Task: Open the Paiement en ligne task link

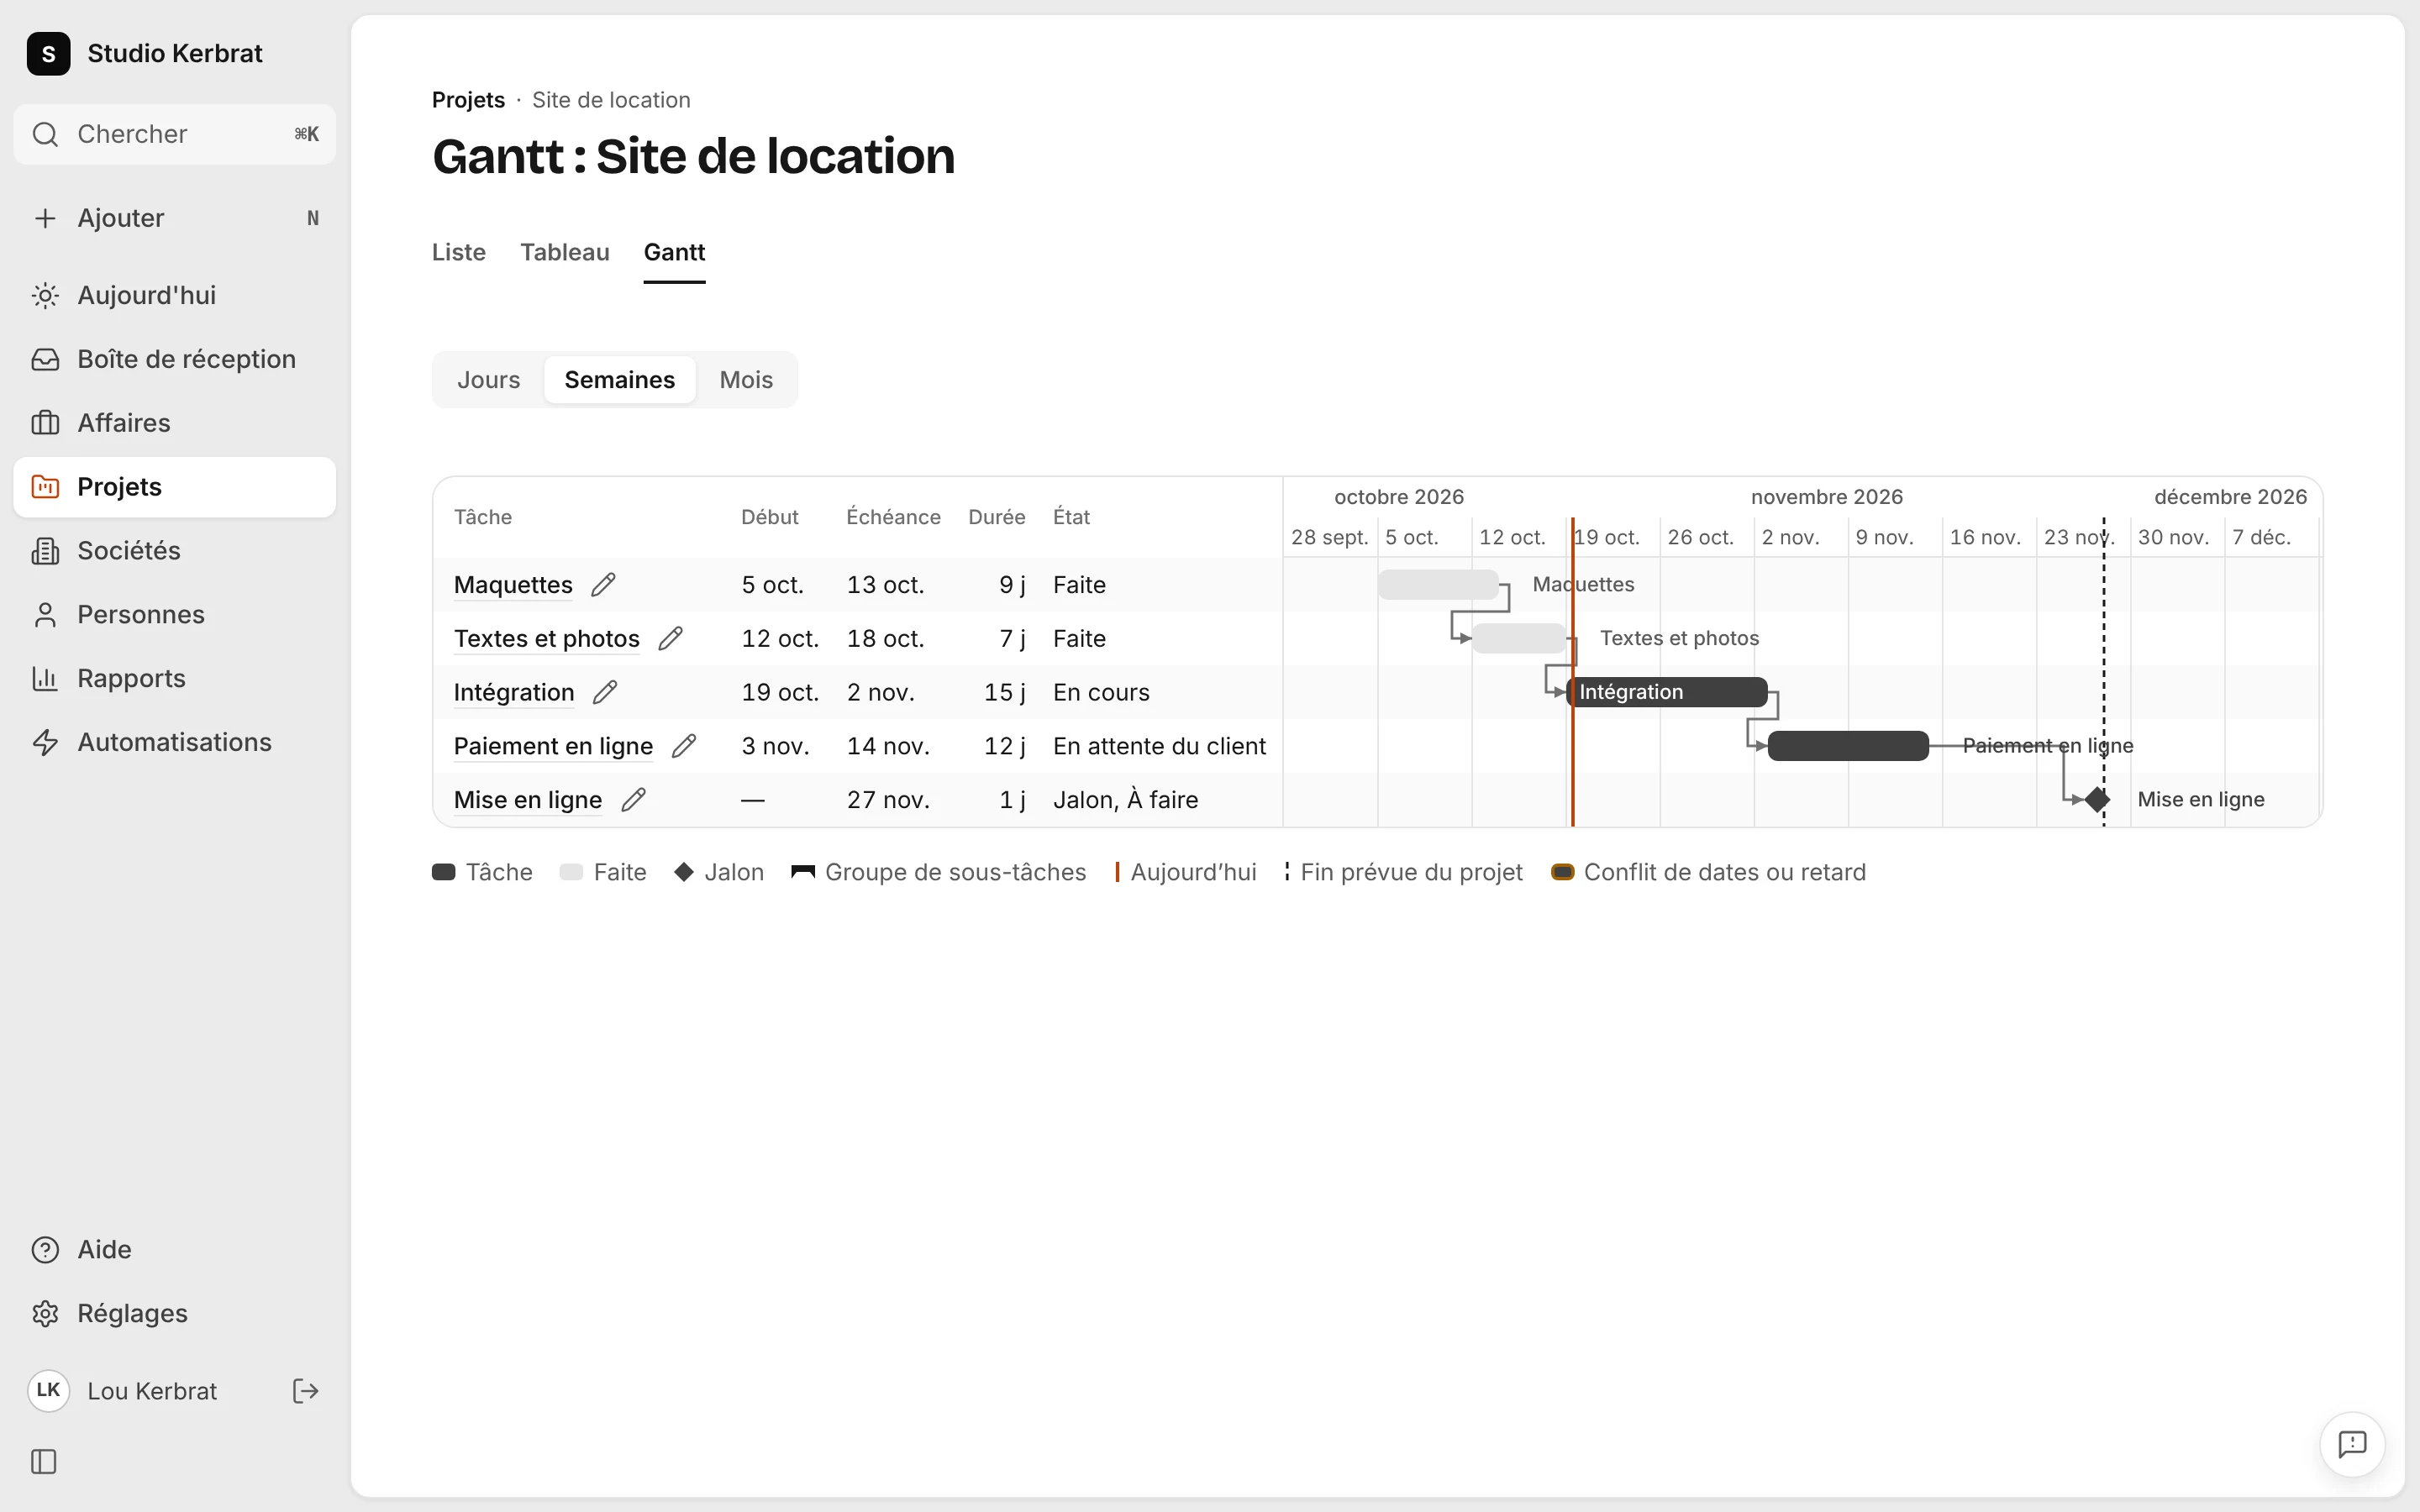Action: click(x=553, y=746)
